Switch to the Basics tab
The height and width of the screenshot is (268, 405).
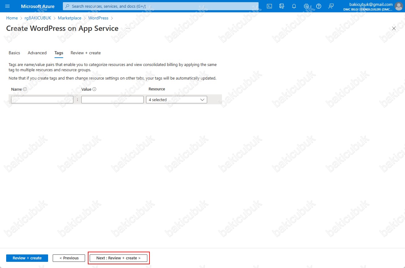pos(14,53)
